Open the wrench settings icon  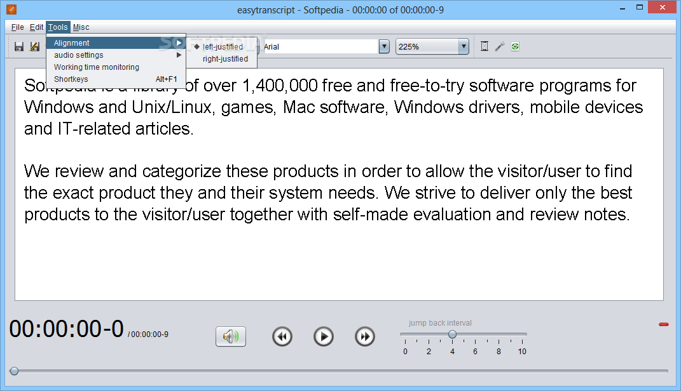tap(499, 46)
